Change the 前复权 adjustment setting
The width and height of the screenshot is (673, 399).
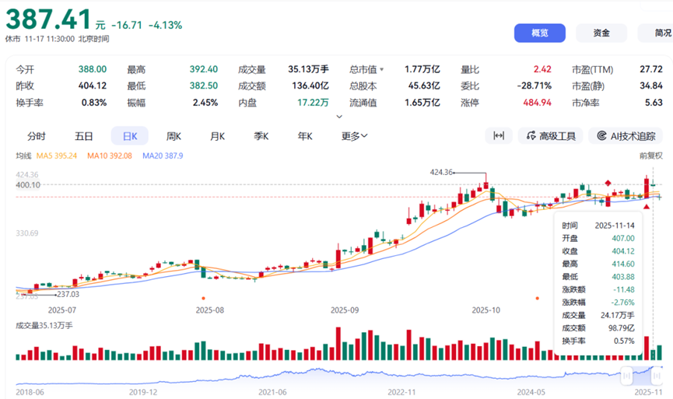click(650, 156)
